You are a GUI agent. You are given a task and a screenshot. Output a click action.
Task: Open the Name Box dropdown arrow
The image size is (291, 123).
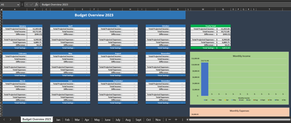[18, 4]
